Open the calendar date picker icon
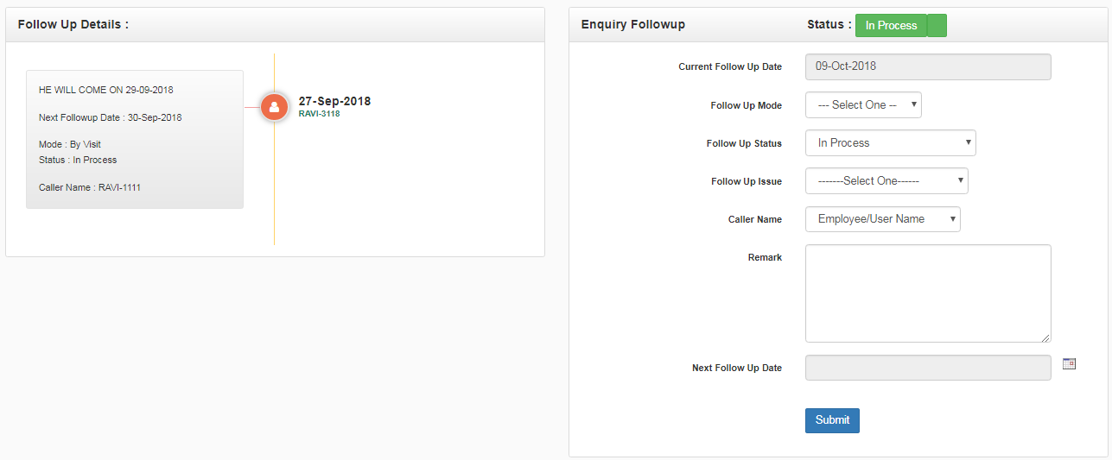This screenshot has height=460, width=1112. click(1069, 364)
